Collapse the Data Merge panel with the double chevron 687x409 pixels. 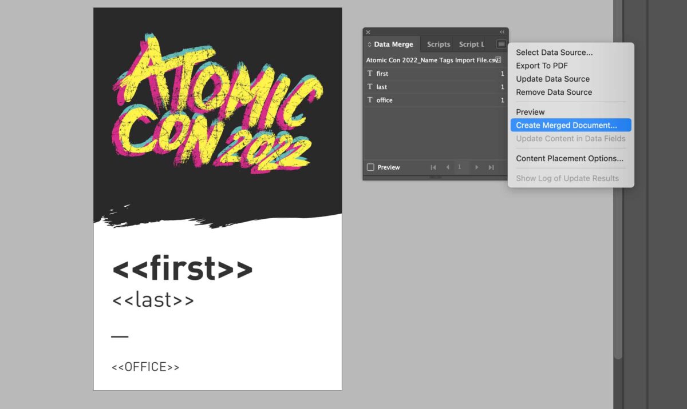coord(502,32)
